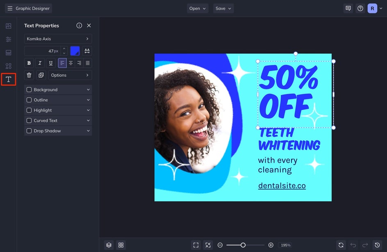Delete the selected text layer

[x=29, y=75]
